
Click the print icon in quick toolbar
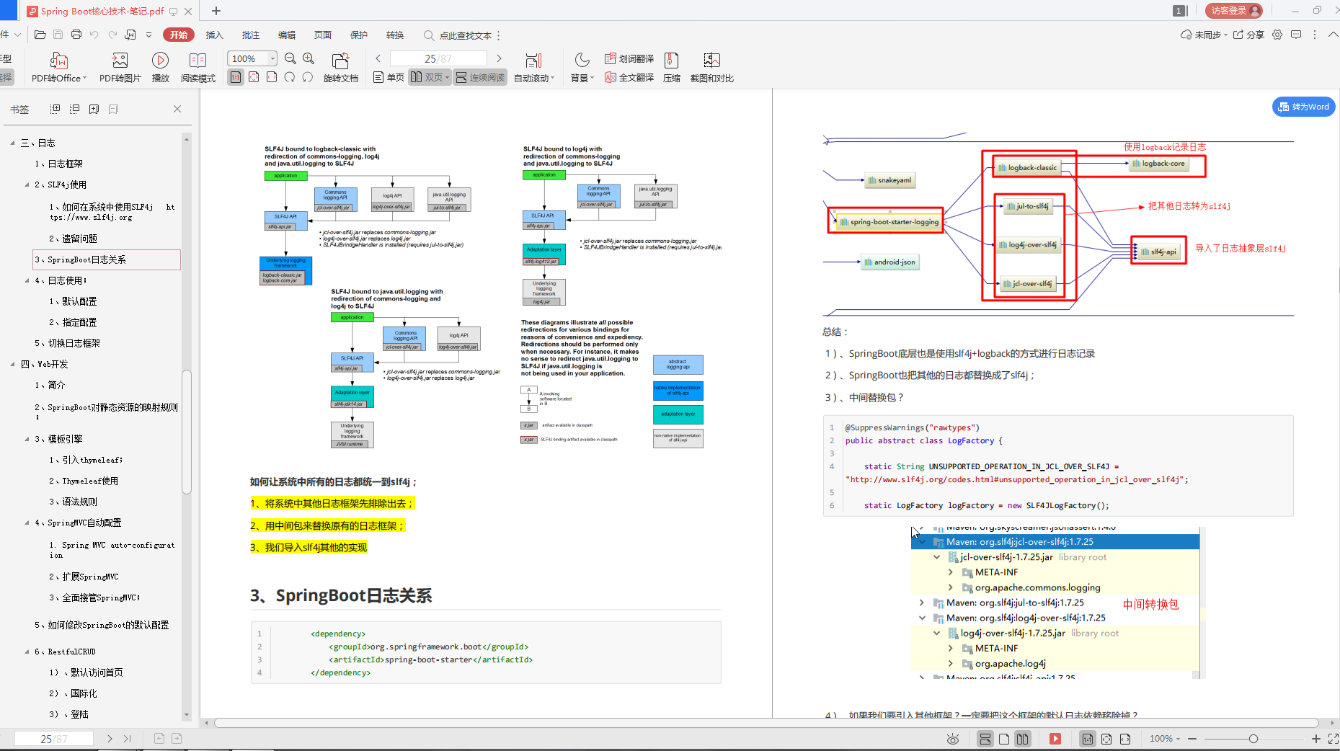76,35
